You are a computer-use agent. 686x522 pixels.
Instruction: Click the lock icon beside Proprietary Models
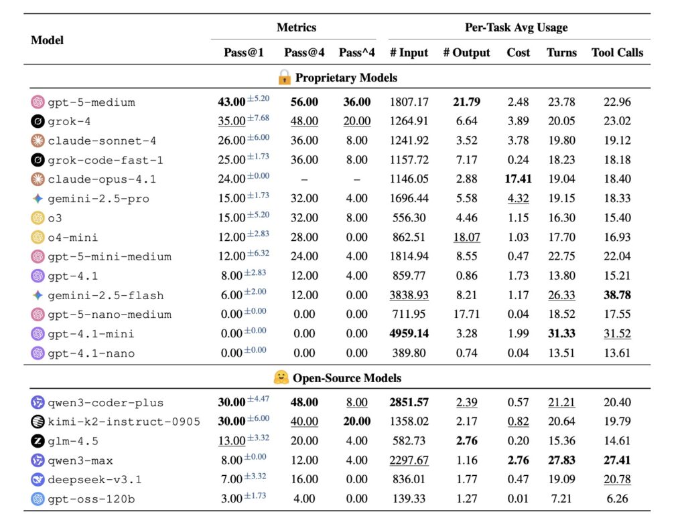click(283, 78)
